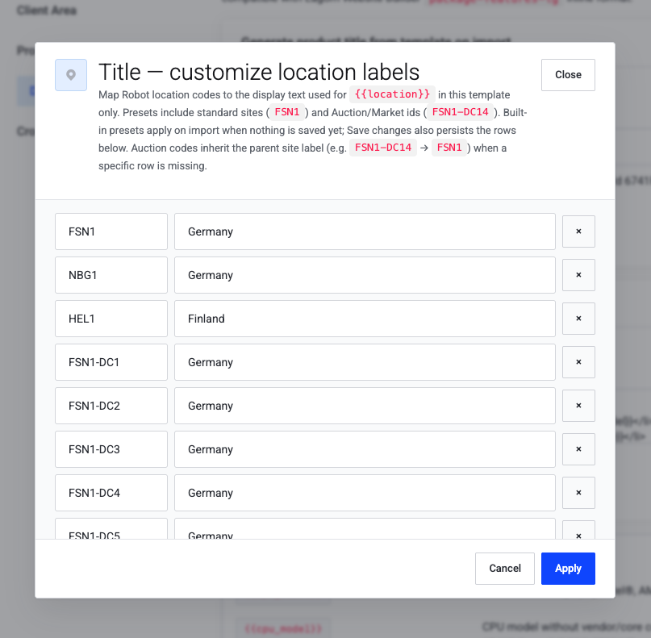Screen dimensions: 651x638
Task: Delete the FSN1-DC2 row
Action: click(578, 406)
